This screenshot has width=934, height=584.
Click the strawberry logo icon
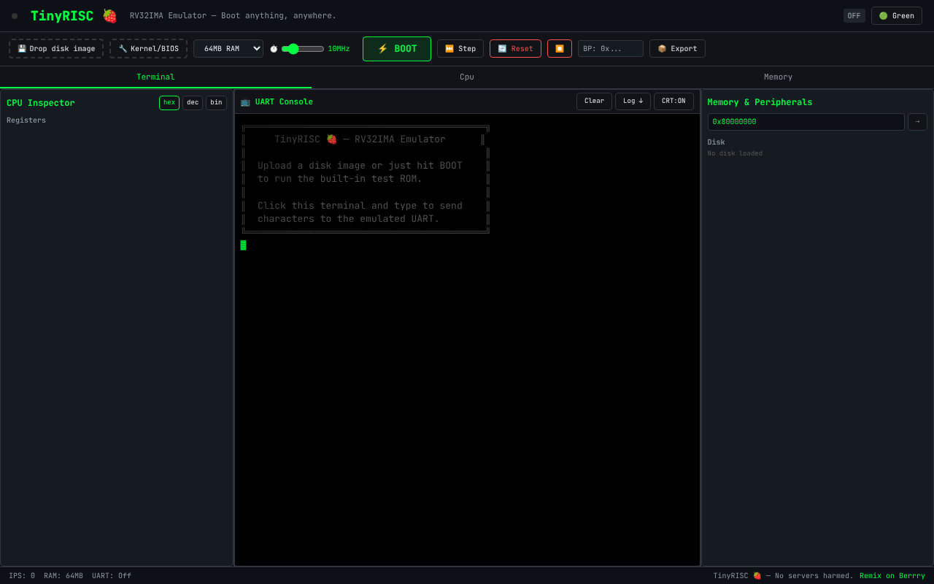click(x=109, y=15)
